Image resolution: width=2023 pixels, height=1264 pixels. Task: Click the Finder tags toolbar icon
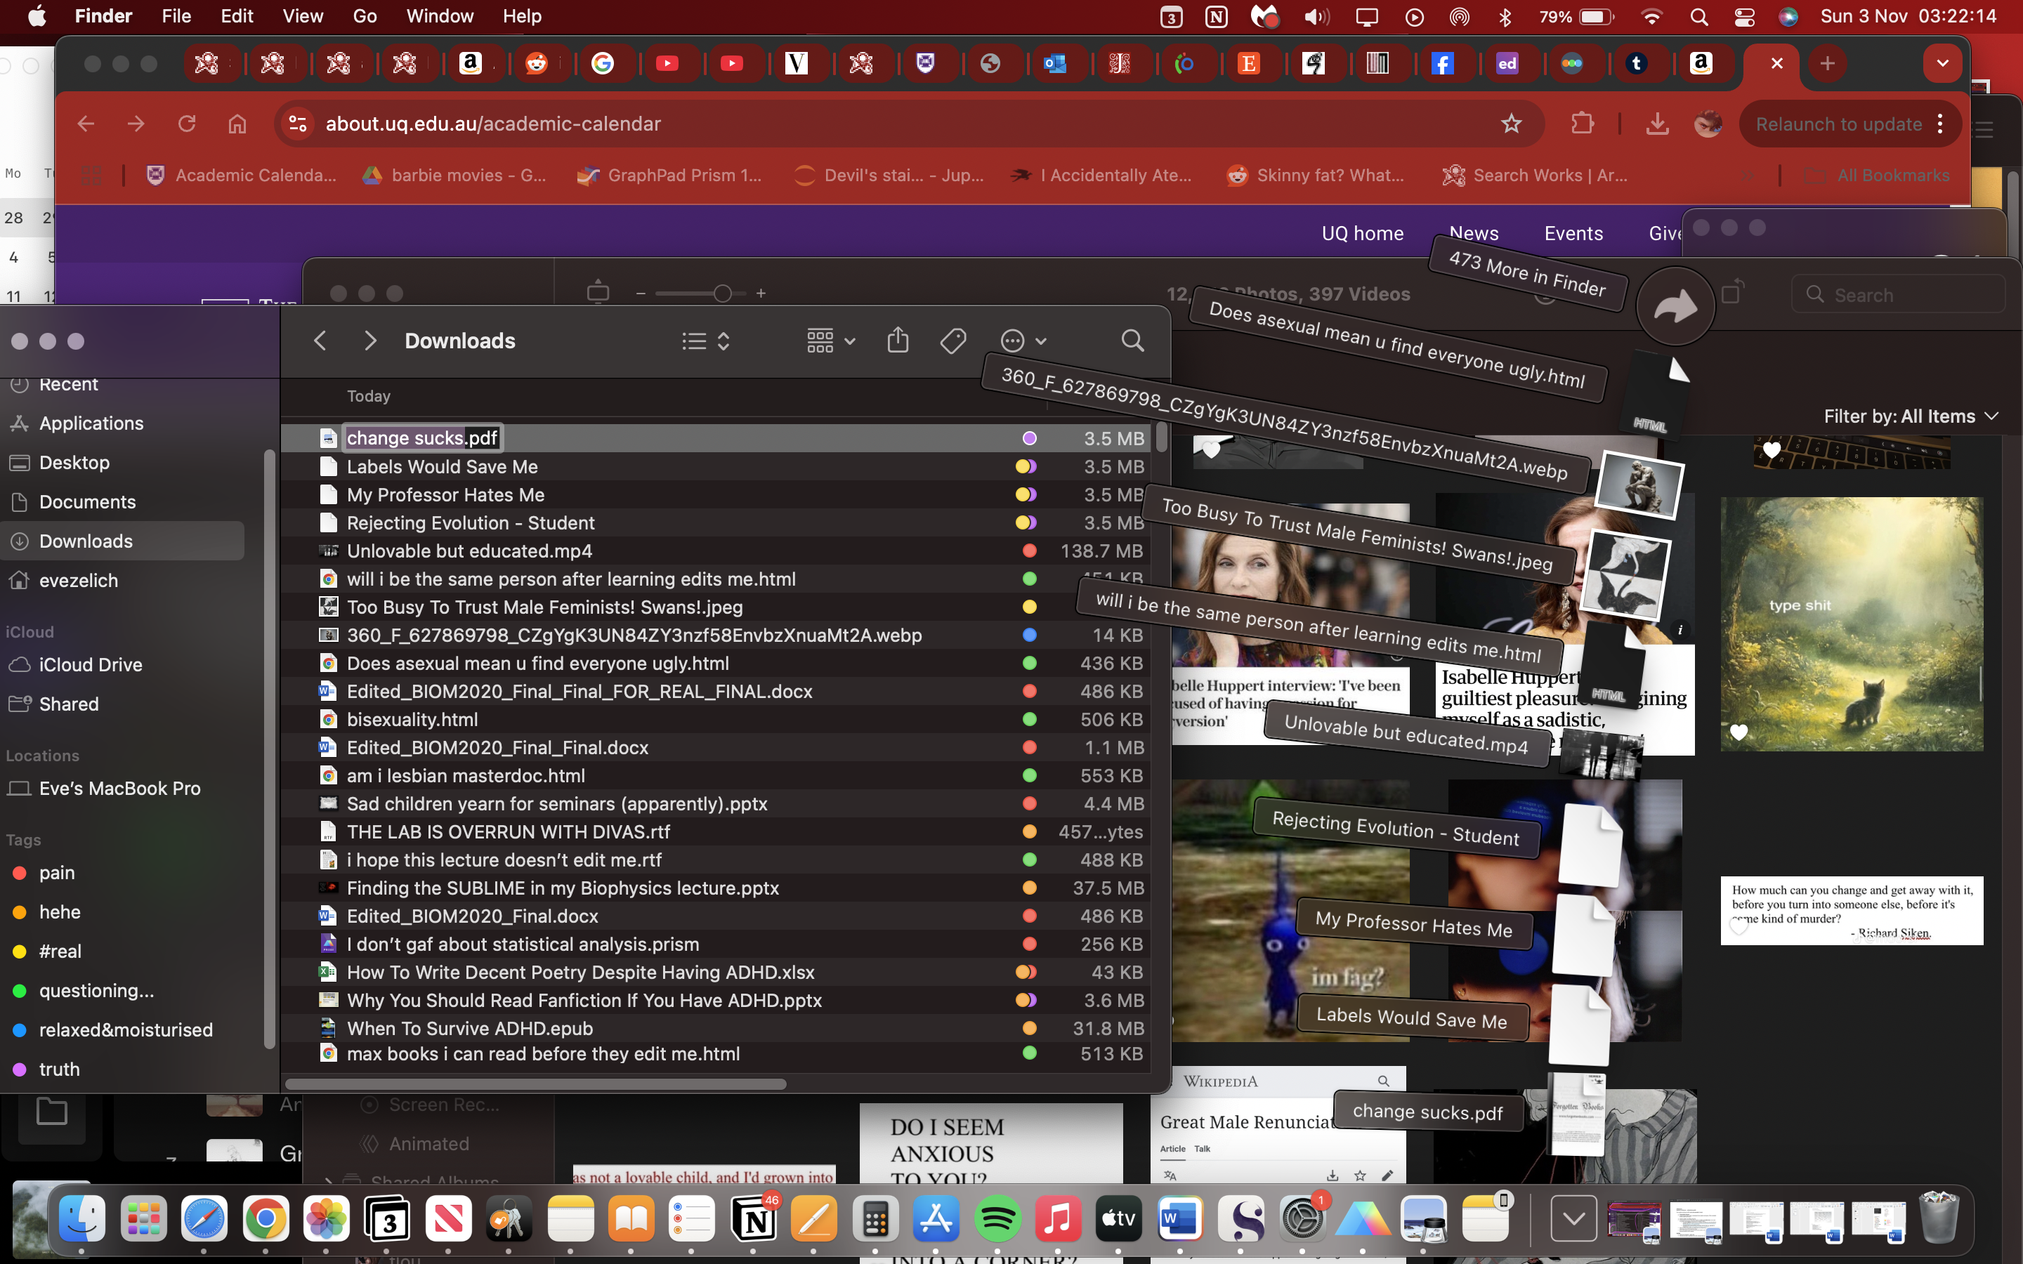[x=953, y=341]
